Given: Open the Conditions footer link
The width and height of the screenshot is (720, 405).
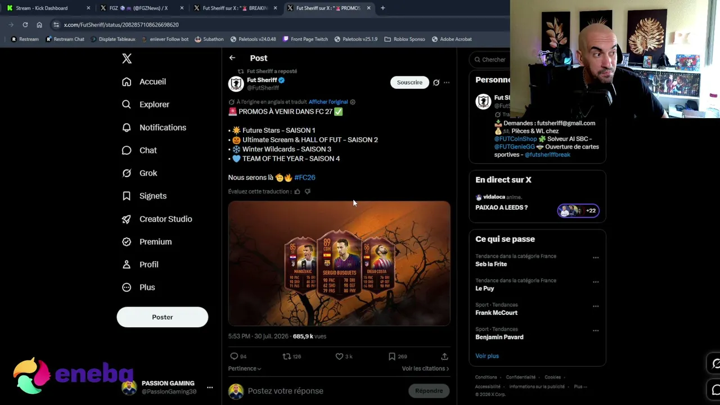Looking at the screenshot, I should 486,377.
